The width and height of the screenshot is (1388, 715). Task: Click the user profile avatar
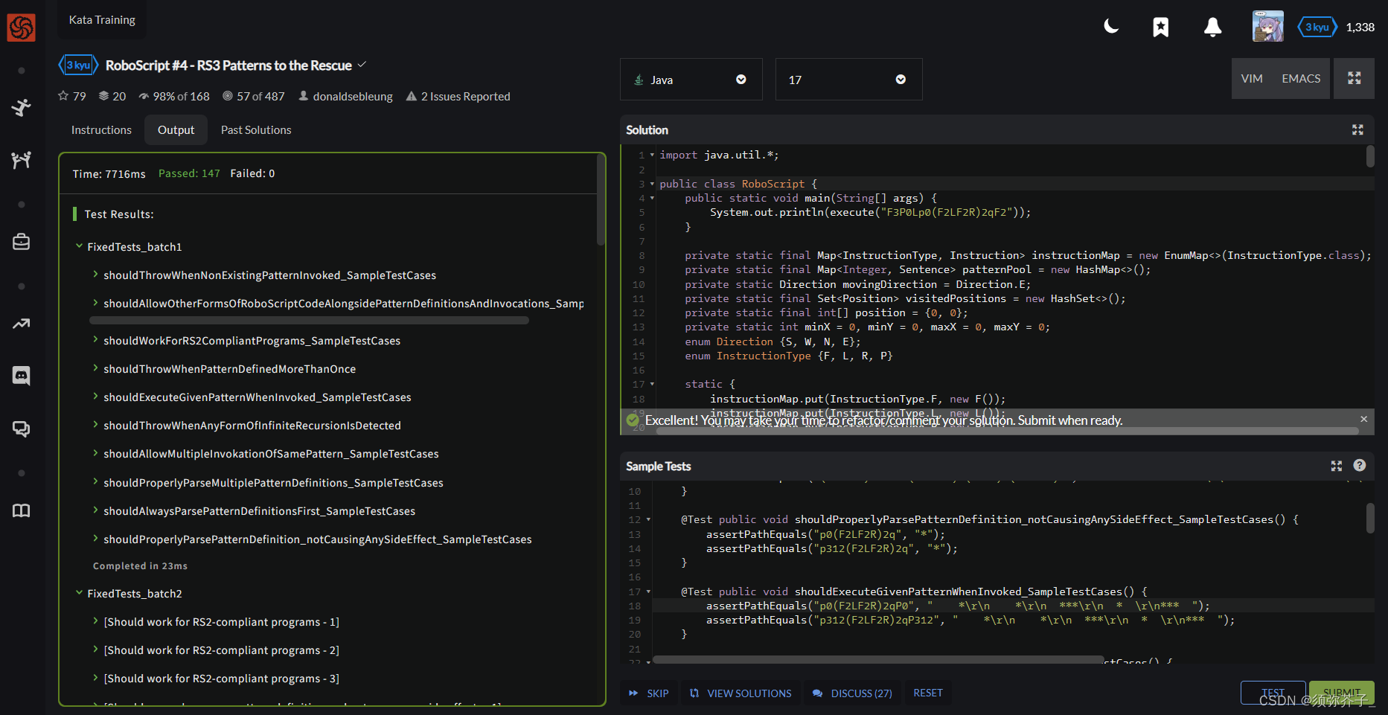pyautogui.click(x=1267, y=27)
